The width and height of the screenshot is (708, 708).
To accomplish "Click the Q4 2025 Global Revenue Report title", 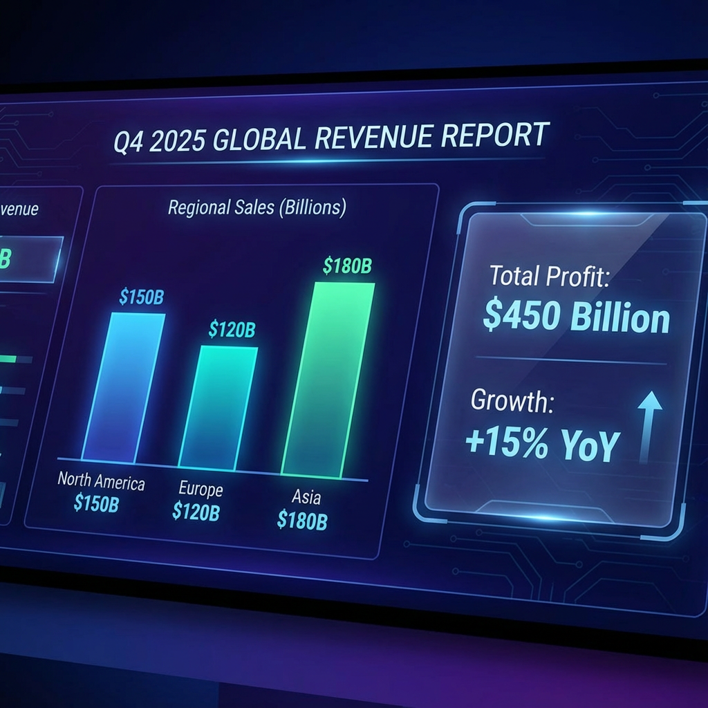I will point(331,137).
